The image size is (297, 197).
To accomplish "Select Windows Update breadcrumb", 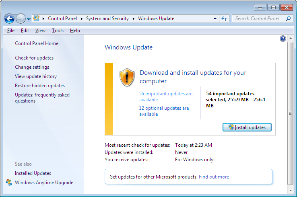I will [x=156, y=18].
